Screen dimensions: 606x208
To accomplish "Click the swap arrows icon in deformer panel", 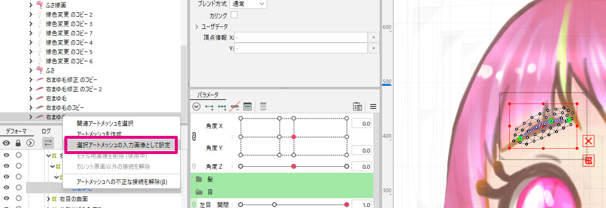I will click(x=48, y=143).
